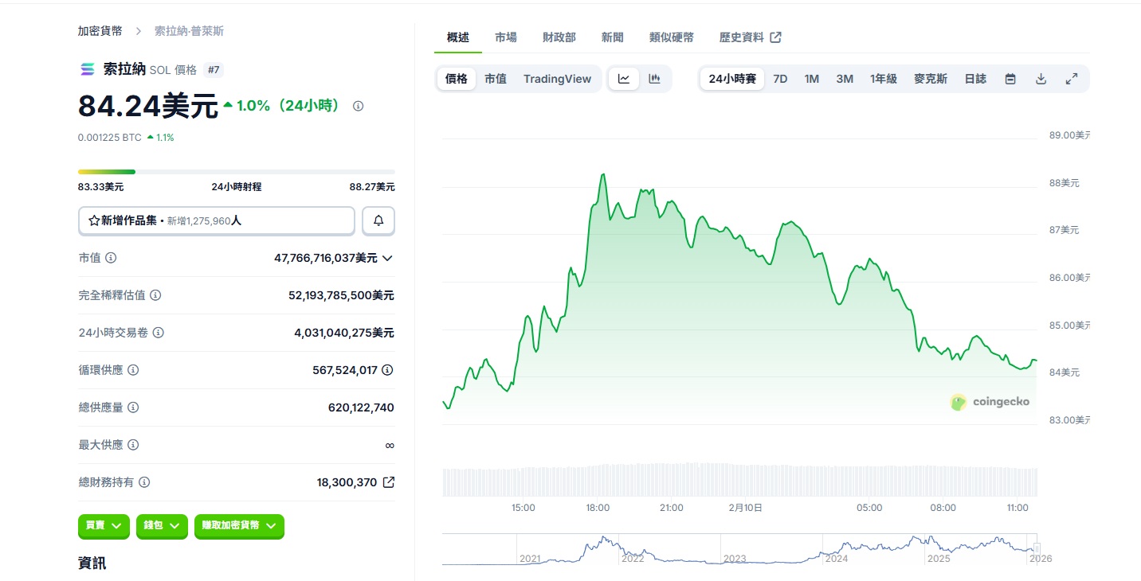Add Solana to portfolio via 新增作品集
This screenshot has width=1141, height=581.
coord(216,220)
